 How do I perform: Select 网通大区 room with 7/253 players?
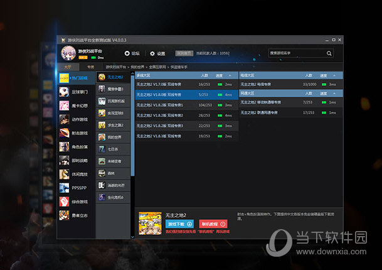(291, 102)
